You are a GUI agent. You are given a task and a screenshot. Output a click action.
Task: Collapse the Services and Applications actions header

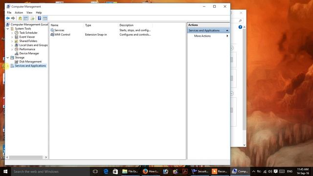(227, 30)
